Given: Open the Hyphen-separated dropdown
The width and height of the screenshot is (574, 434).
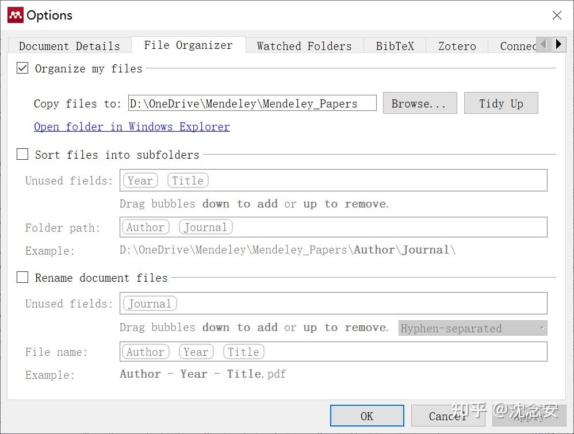Looking at the screenshot, I should pyautogui.click(x=473, y=328).
